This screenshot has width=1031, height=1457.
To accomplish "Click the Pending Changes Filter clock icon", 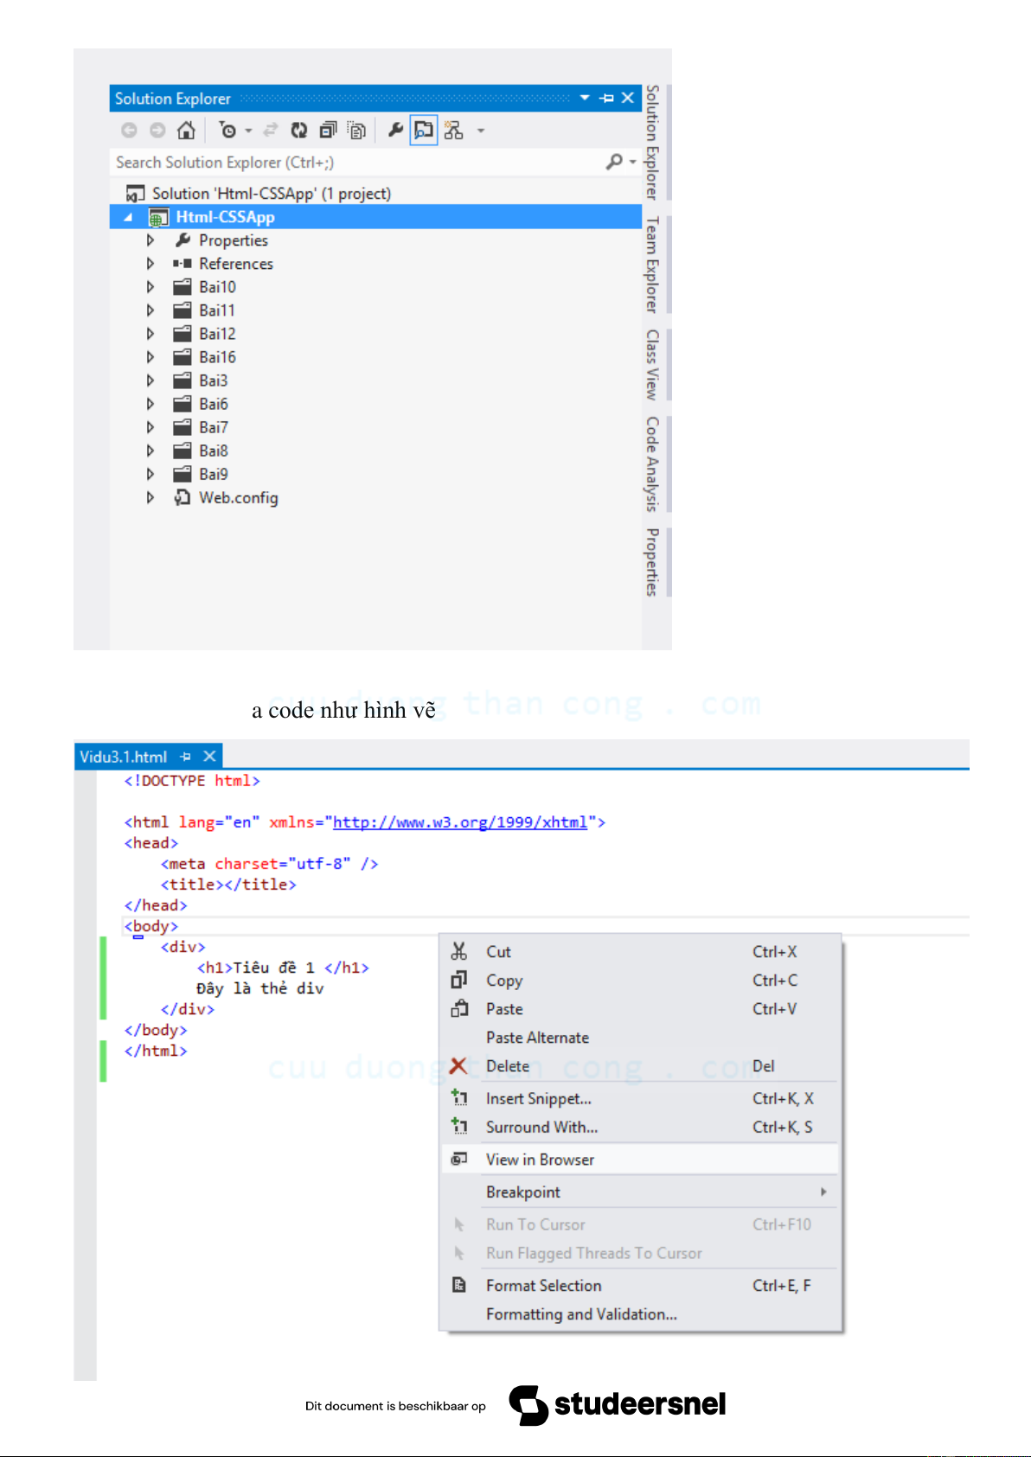I will (x=227, y=131).
